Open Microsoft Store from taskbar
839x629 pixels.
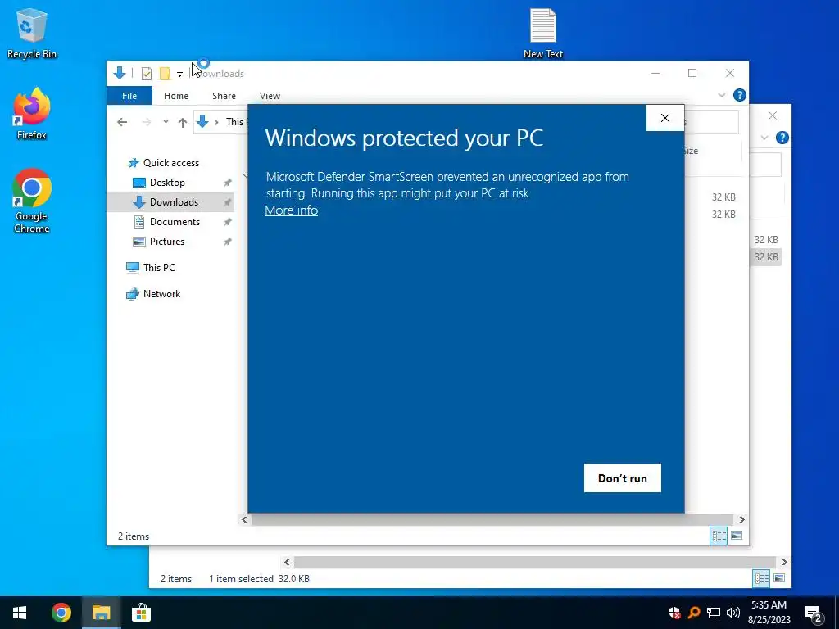[x=141, y=613]
